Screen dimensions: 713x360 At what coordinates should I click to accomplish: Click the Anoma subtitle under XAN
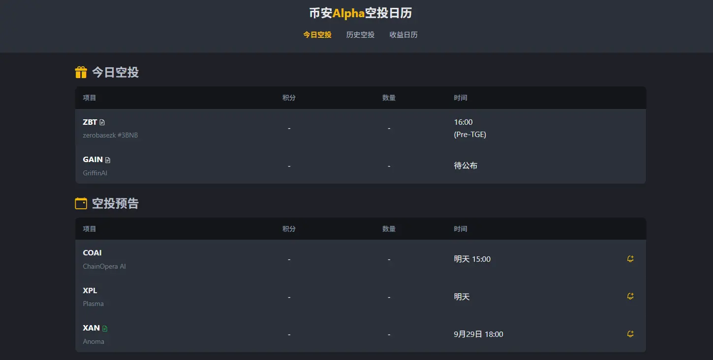(93, 341)
